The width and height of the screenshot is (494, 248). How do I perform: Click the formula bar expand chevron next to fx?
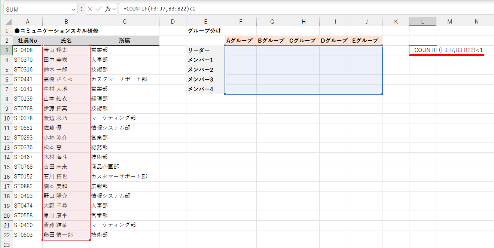point(115,9)
